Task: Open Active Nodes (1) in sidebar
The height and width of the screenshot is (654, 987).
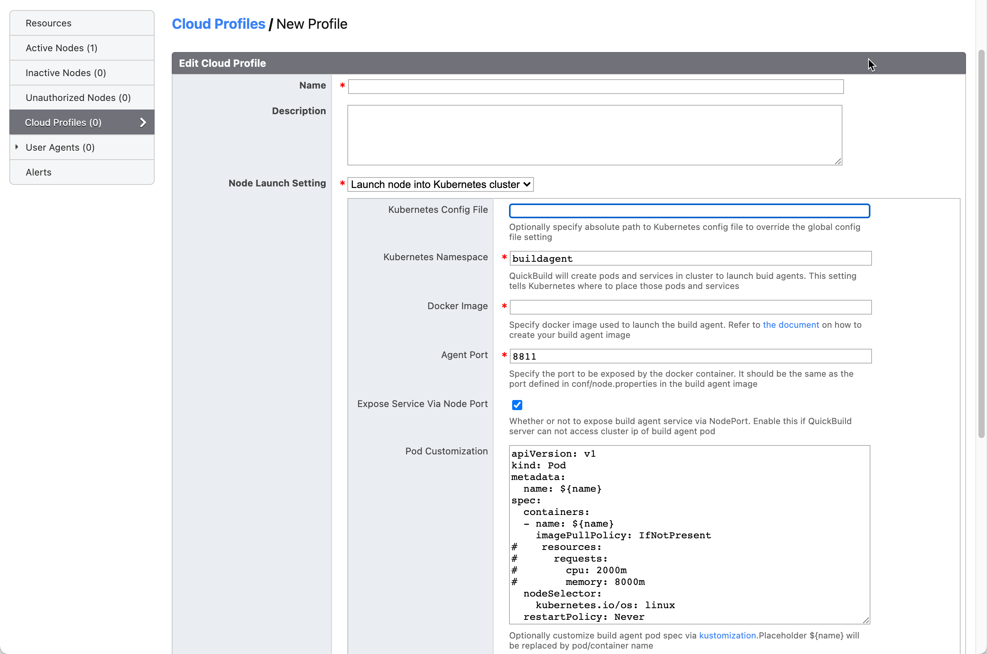Action: [82, 48]
